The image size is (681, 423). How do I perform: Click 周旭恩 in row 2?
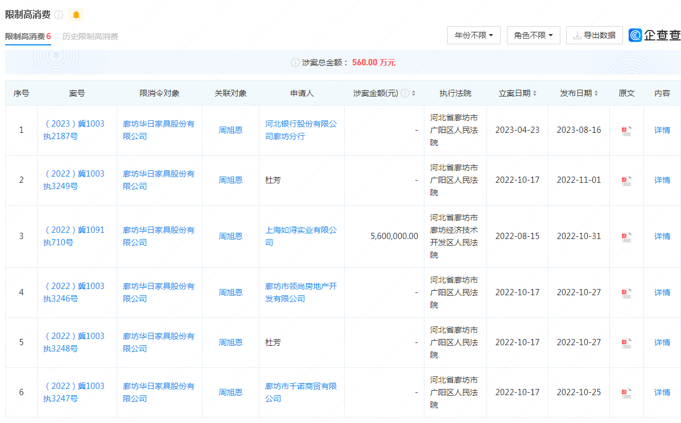click(x=230, y=180)
